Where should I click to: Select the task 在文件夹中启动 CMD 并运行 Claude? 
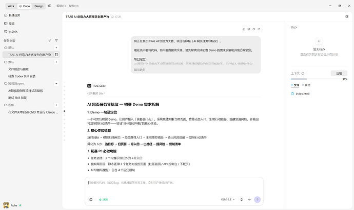coord(33,112)
